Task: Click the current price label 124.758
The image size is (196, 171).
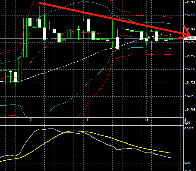Action: (x=190, y=38)
